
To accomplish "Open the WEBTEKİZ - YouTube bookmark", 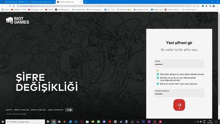I will [x=19, y=10].
